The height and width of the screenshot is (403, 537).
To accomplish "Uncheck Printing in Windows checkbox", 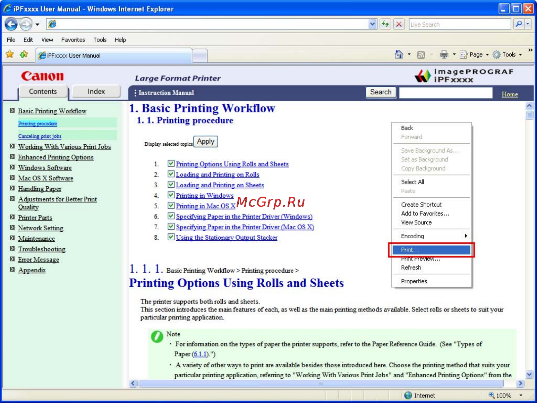I will 171,195.
